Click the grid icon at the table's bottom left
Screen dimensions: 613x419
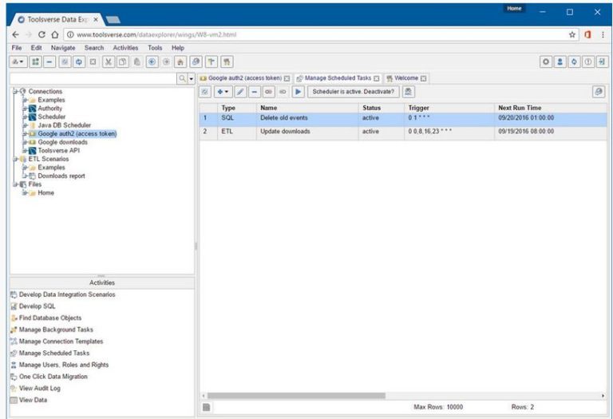point(207,407)
